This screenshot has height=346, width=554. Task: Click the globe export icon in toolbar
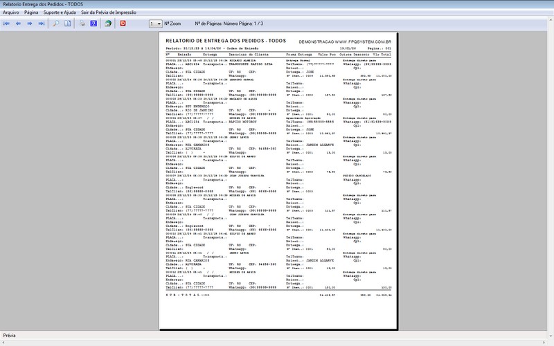coord(108,24)
